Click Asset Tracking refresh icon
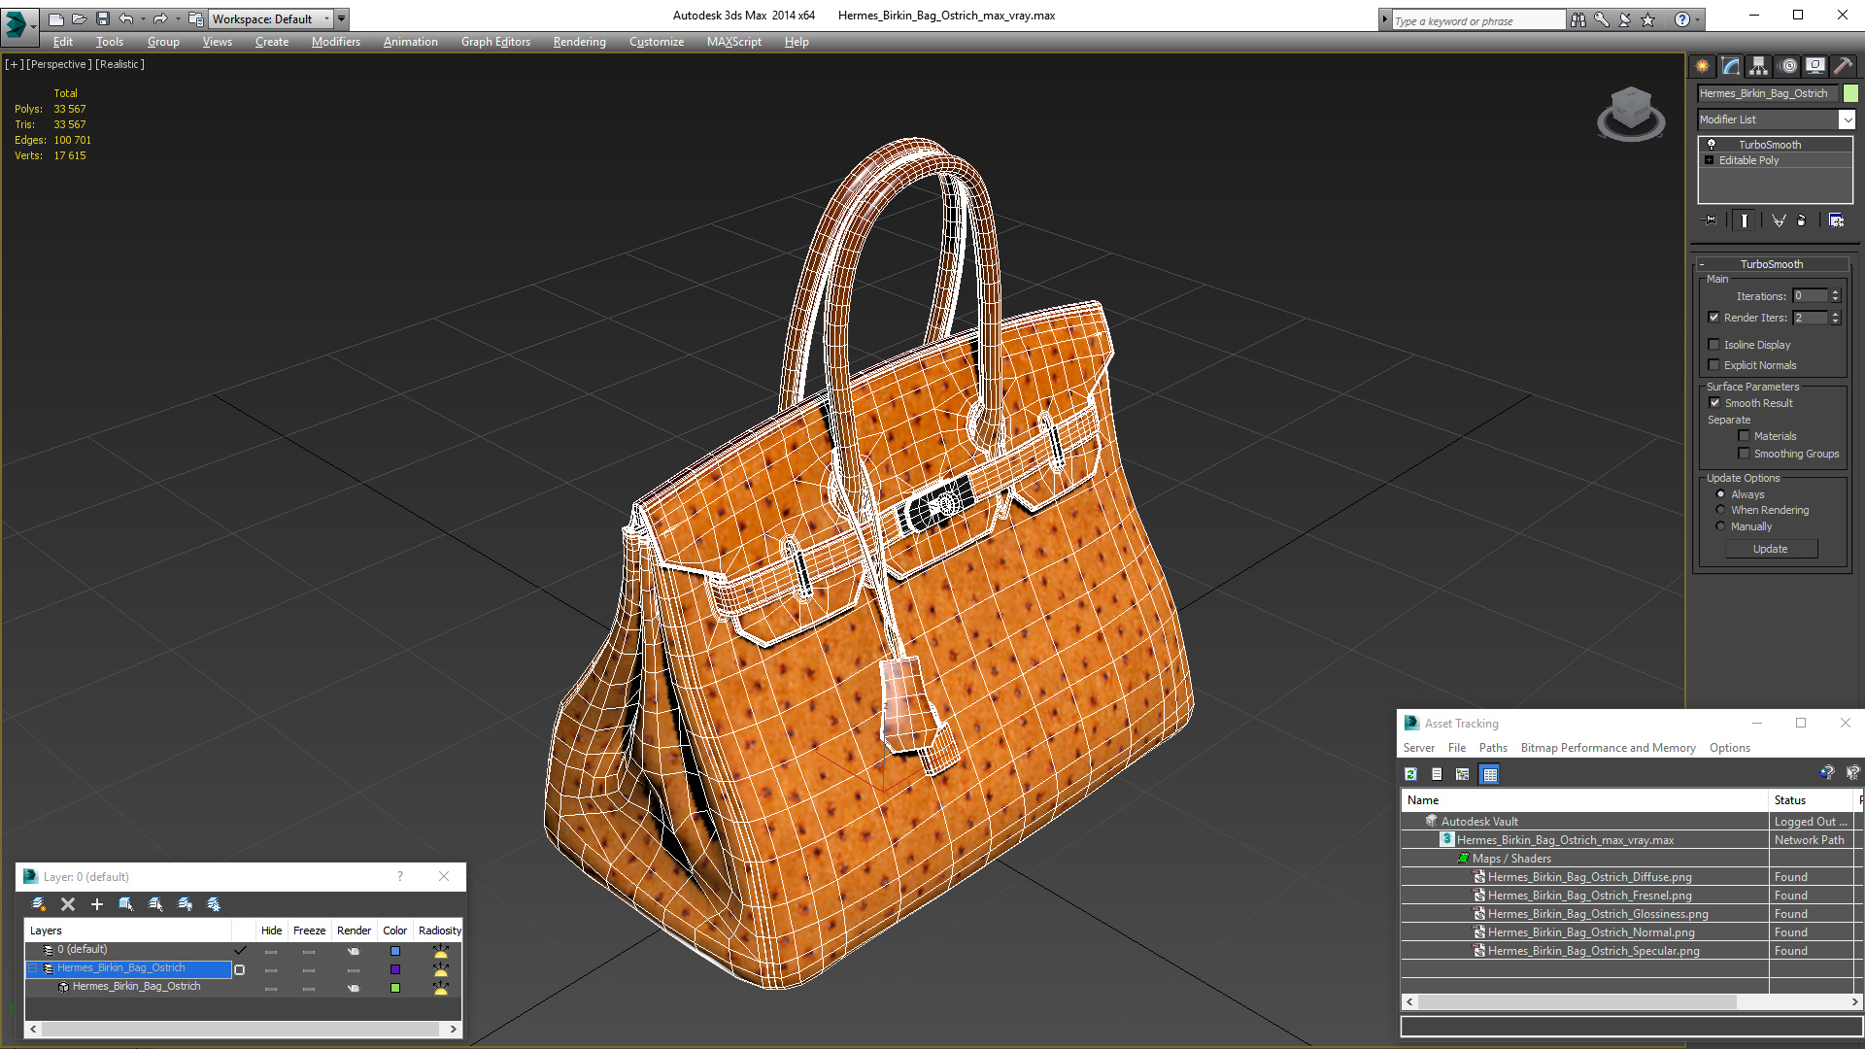 1410,774
